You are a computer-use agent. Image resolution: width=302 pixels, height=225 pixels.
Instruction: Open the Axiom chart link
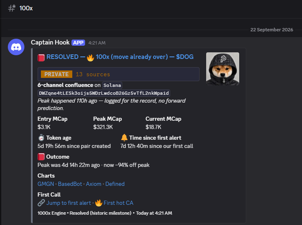click(x=94, y=184)
